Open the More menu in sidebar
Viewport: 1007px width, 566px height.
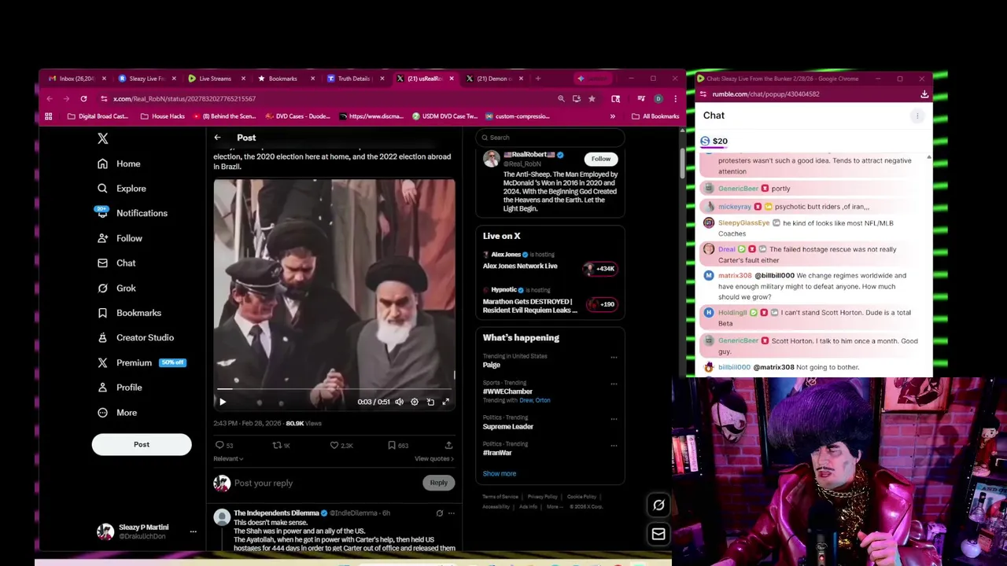117,413
